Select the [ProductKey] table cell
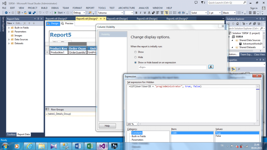 58,52
